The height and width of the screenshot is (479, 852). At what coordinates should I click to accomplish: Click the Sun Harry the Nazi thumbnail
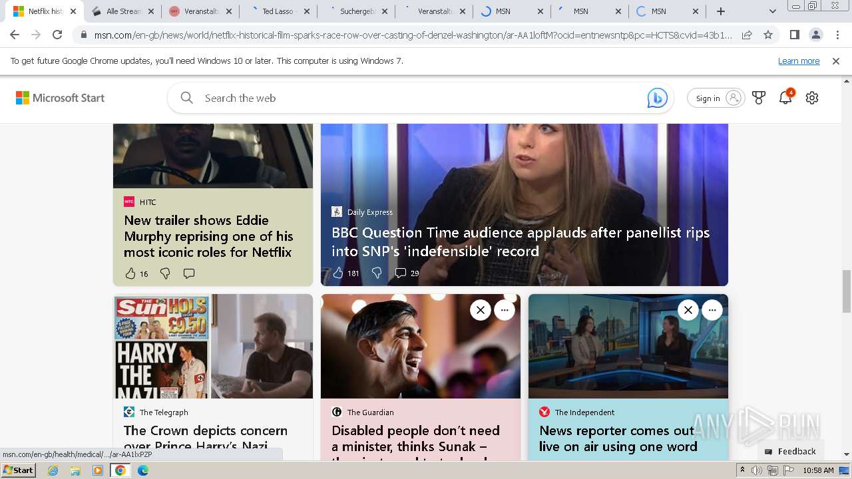point(162,347)
